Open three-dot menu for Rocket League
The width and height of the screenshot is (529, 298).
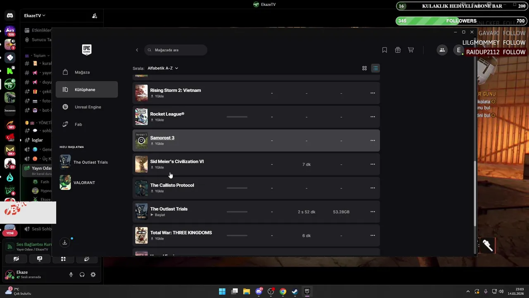(373, 117)
